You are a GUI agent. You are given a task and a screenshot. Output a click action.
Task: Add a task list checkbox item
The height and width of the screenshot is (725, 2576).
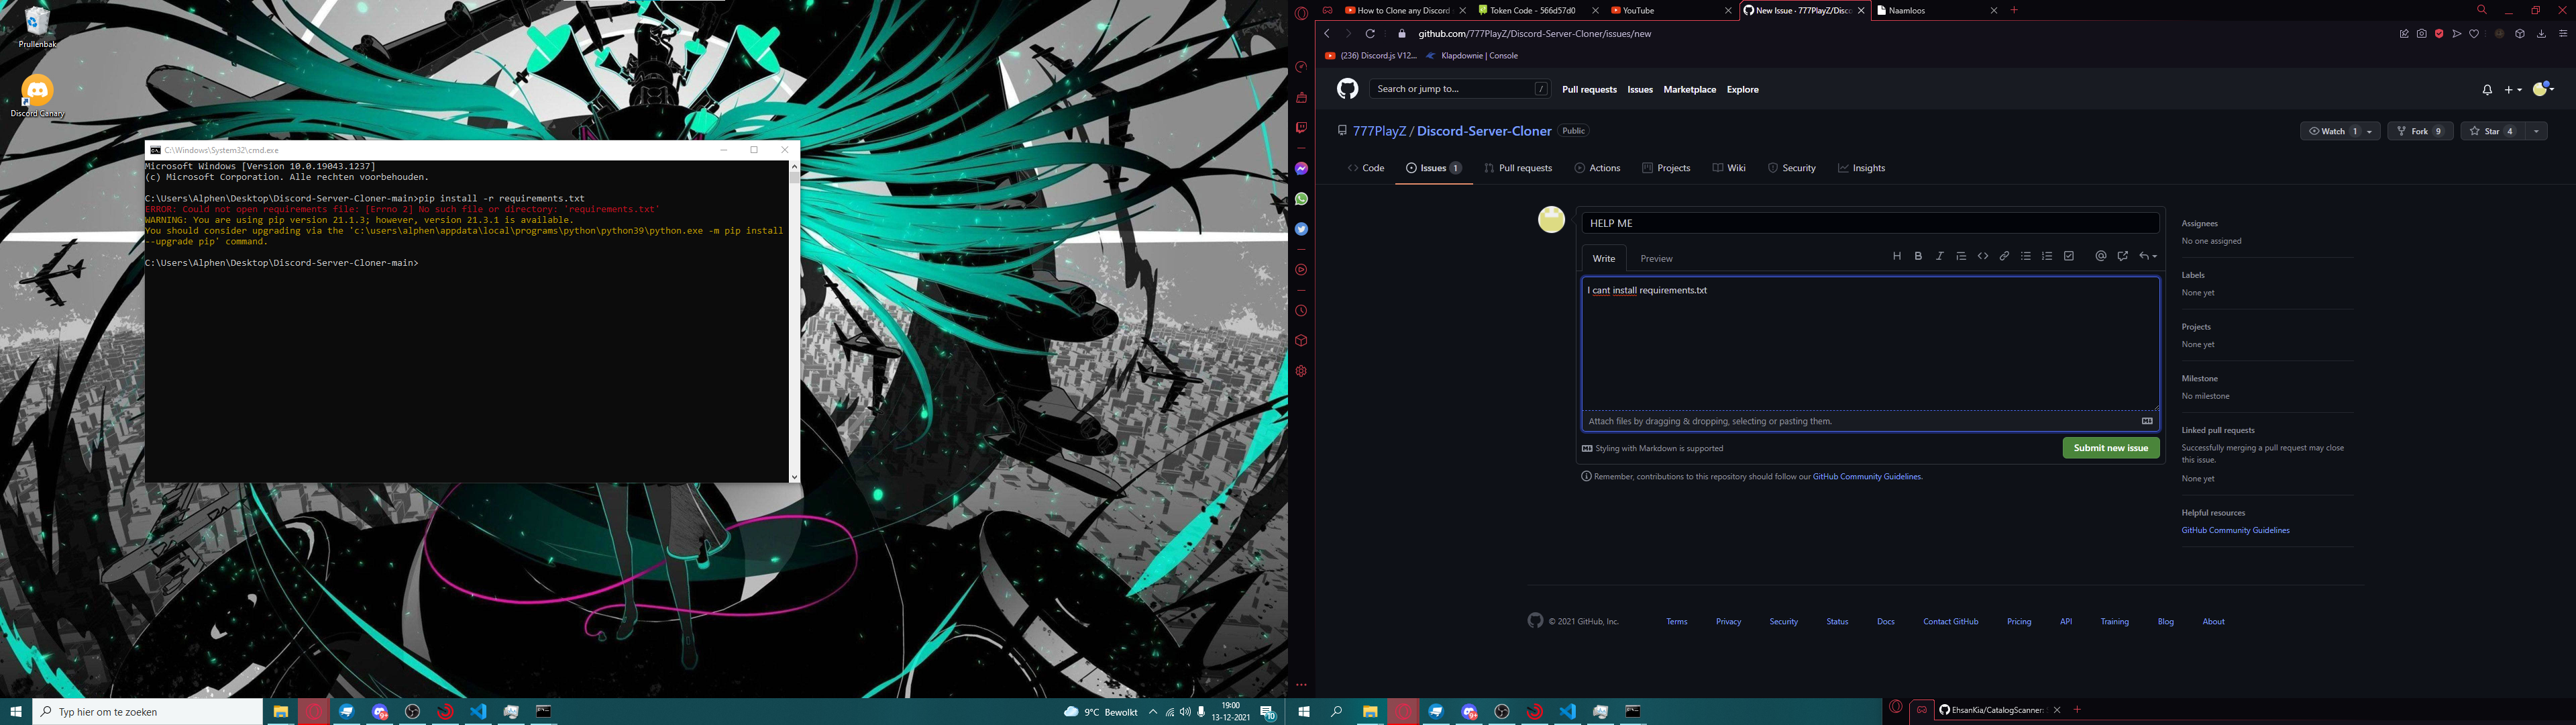pyautogui.click(x=2069, y=256)
